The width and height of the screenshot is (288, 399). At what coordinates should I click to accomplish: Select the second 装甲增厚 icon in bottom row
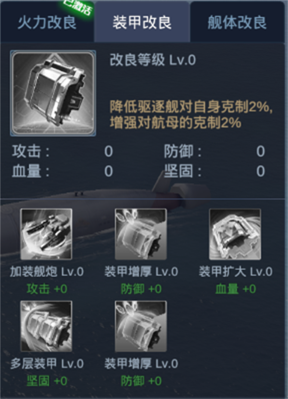[x=141, y=326]
